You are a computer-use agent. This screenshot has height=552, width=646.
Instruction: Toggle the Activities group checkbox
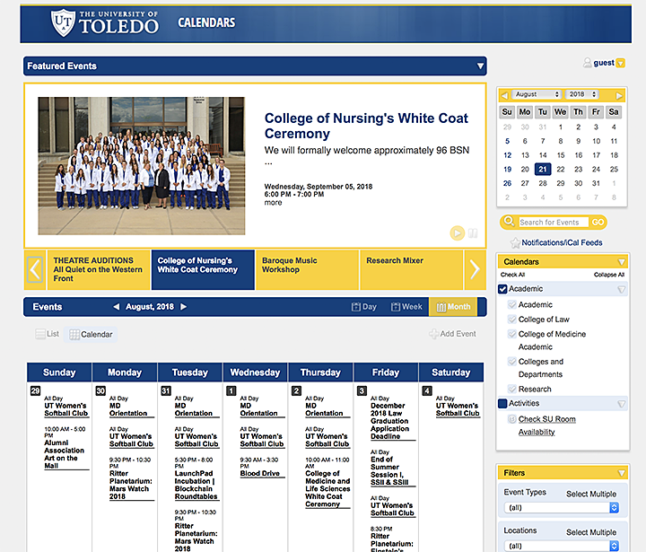click(x=502, y=403)
